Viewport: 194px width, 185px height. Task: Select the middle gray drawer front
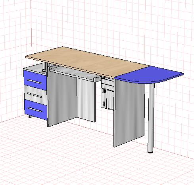click(x=35, y=95)
